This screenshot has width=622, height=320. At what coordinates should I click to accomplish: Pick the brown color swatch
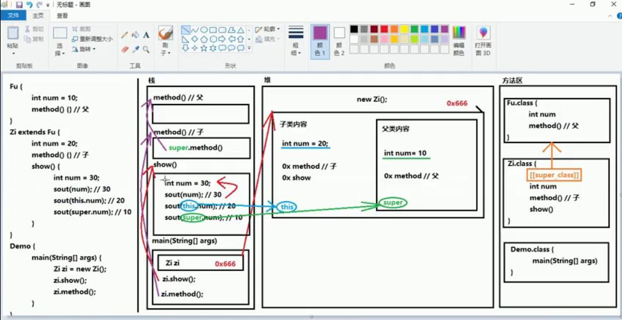coord(374,39)
